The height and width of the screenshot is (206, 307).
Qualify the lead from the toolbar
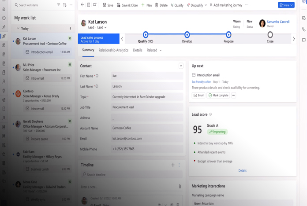[177, 5]
